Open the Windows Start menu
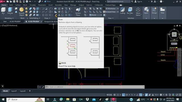The image size is (182, 102). click(3, 99)
